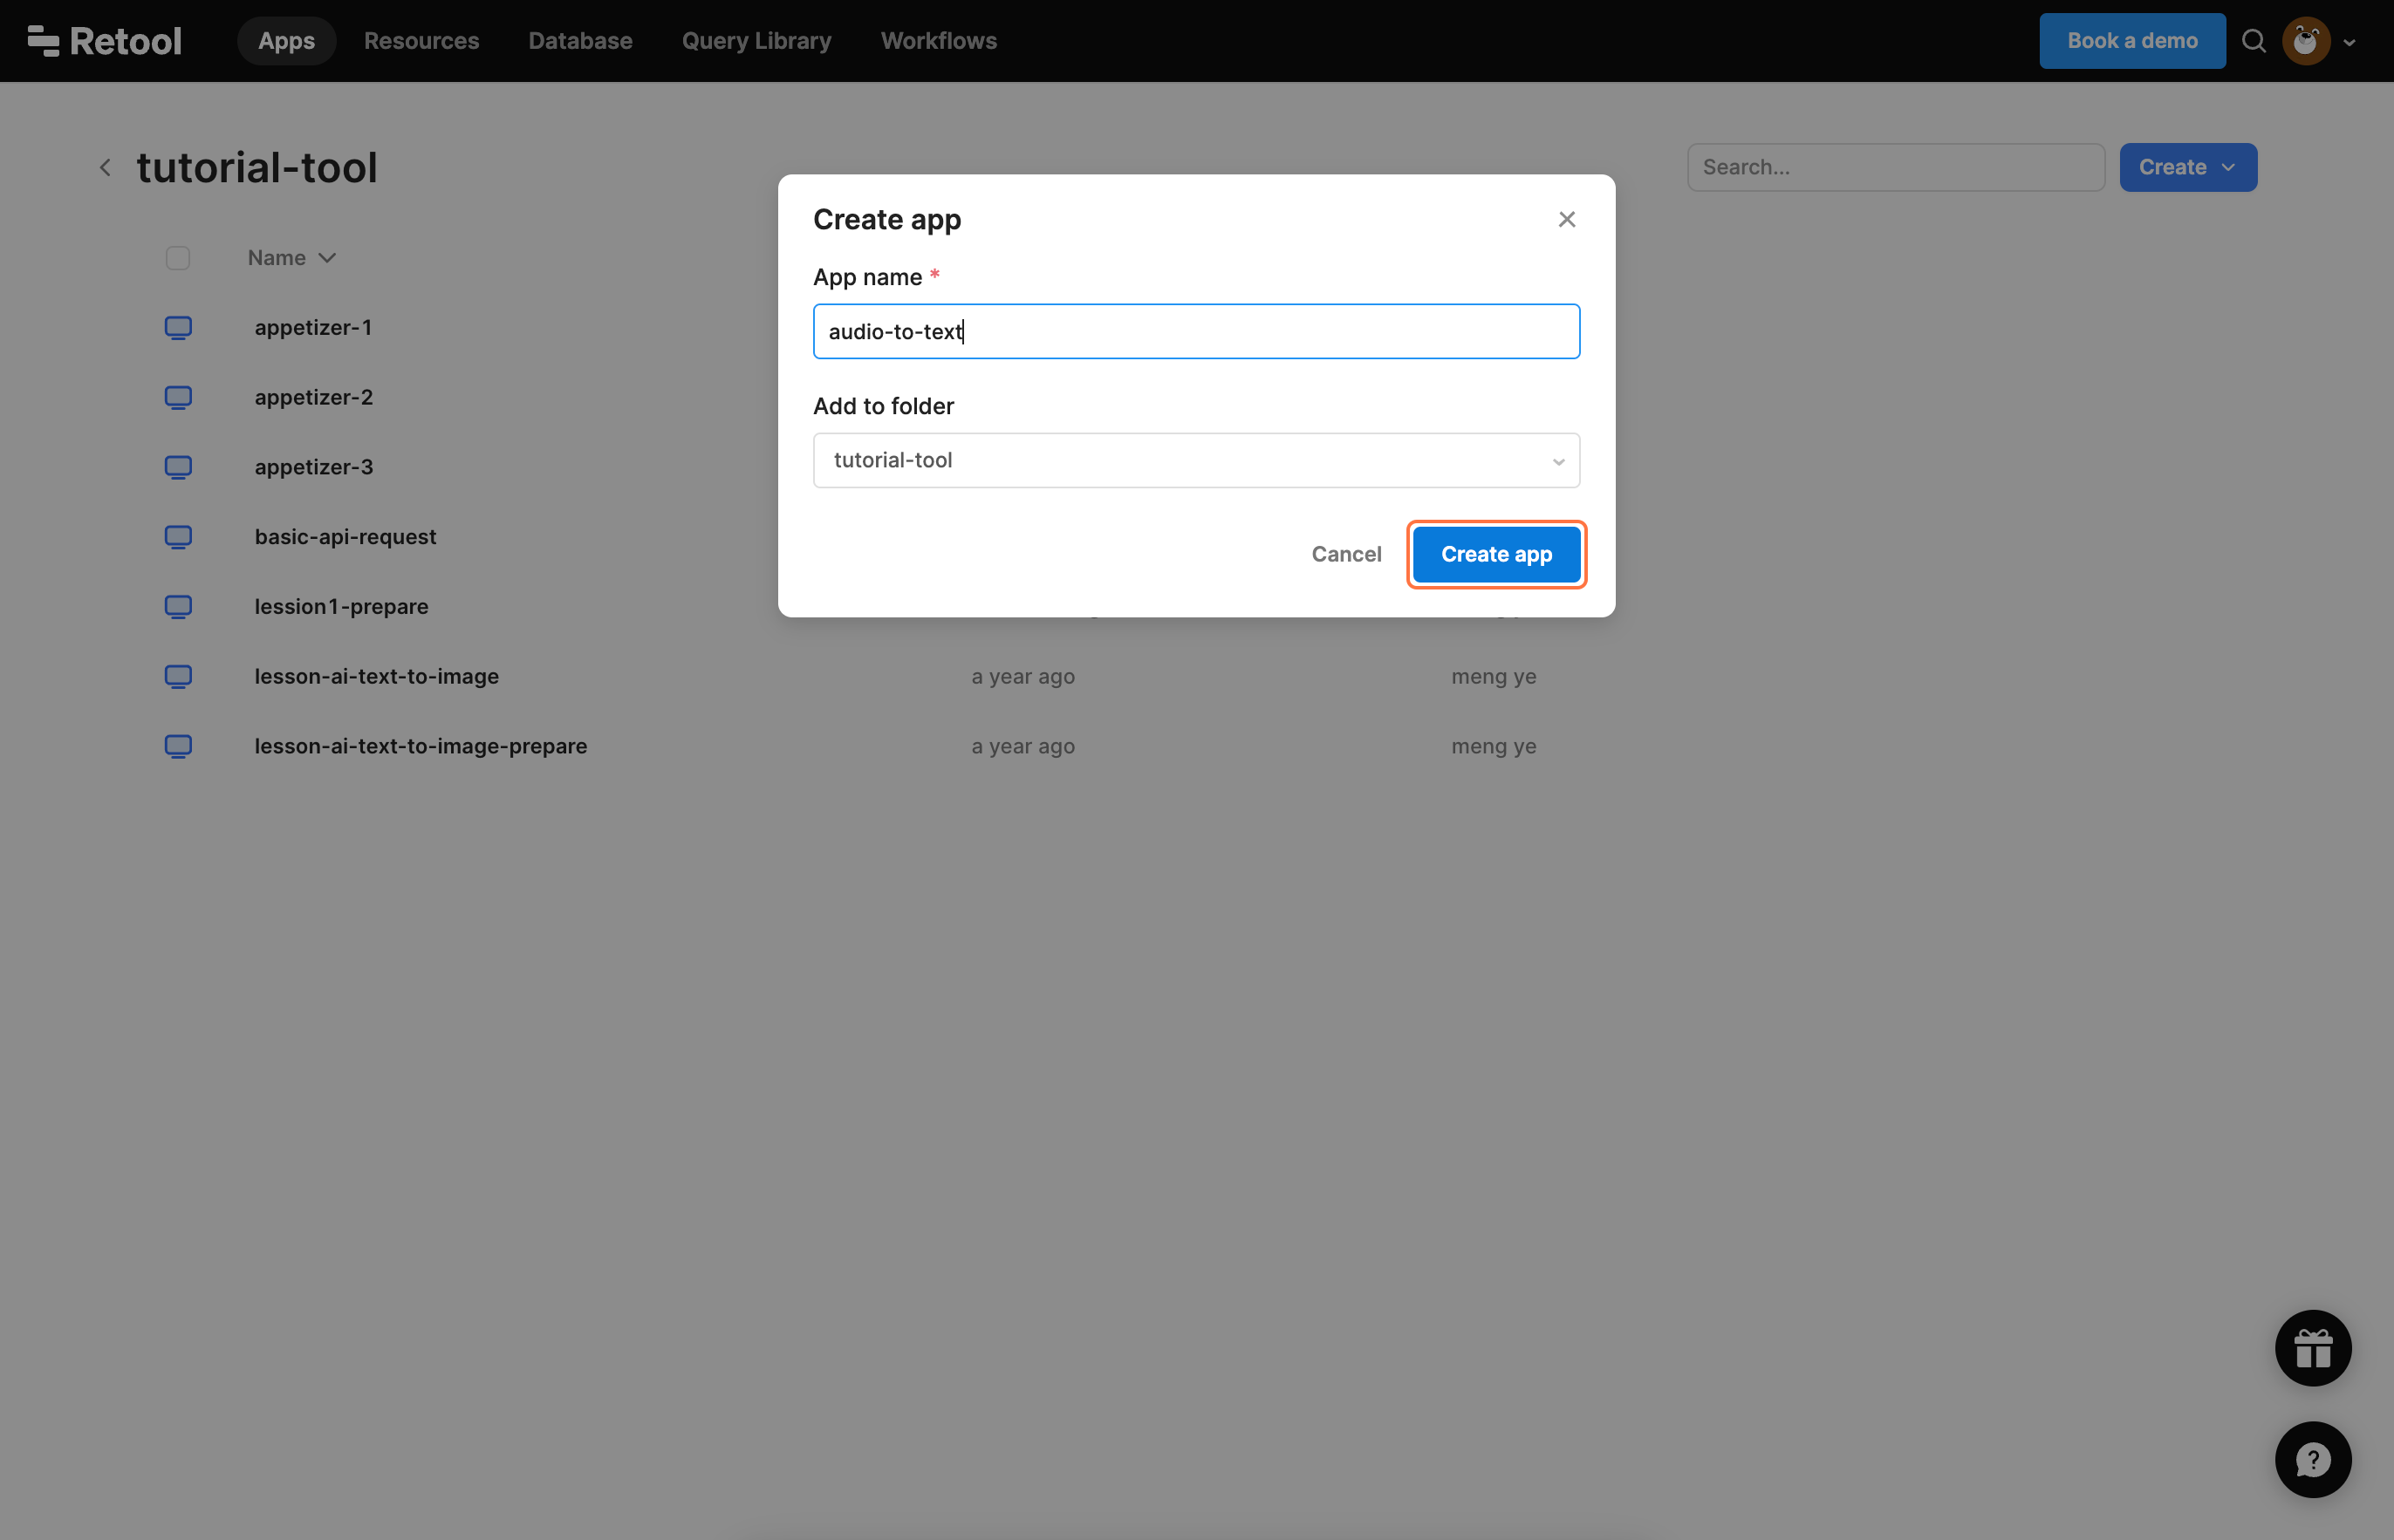Click the app icon next to appetizer-1
This screenshot has height=1540, width=2394.
(178, 328)
